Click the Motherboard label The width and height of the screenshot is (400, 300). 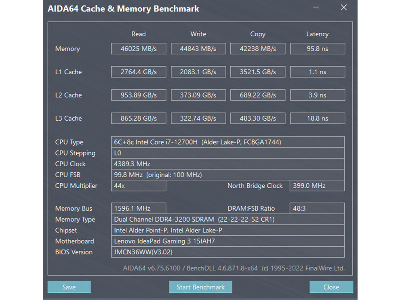tap(74, 241)
